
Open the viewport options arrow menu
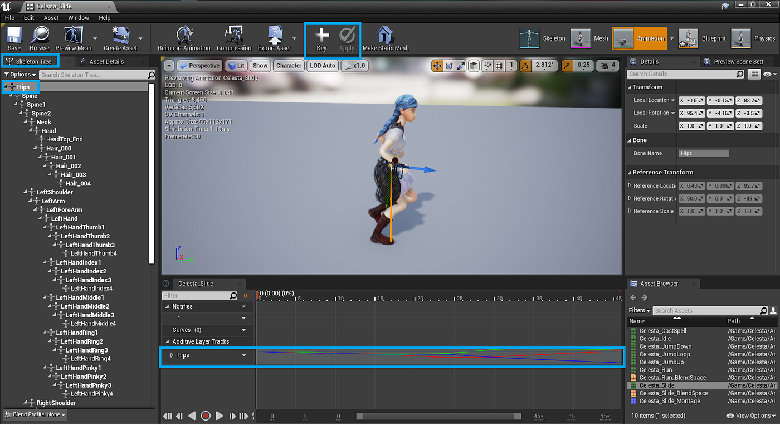tap(169, 66)
